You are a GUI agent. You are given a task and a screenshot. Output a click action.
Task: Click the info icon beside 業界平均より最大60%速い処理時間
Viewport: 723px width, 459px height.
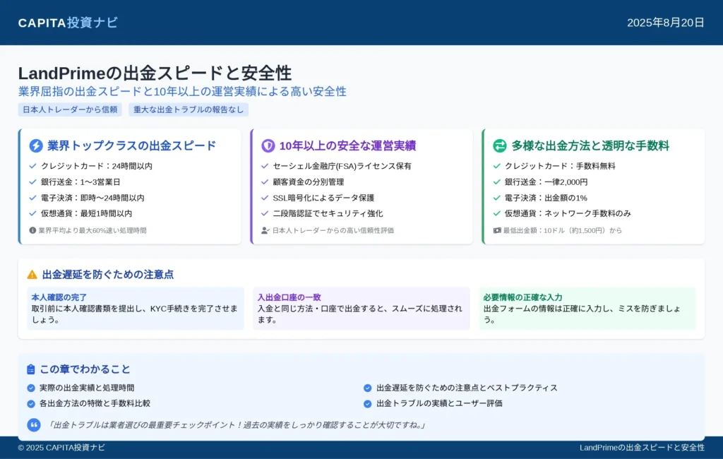[x=32, y=230]
